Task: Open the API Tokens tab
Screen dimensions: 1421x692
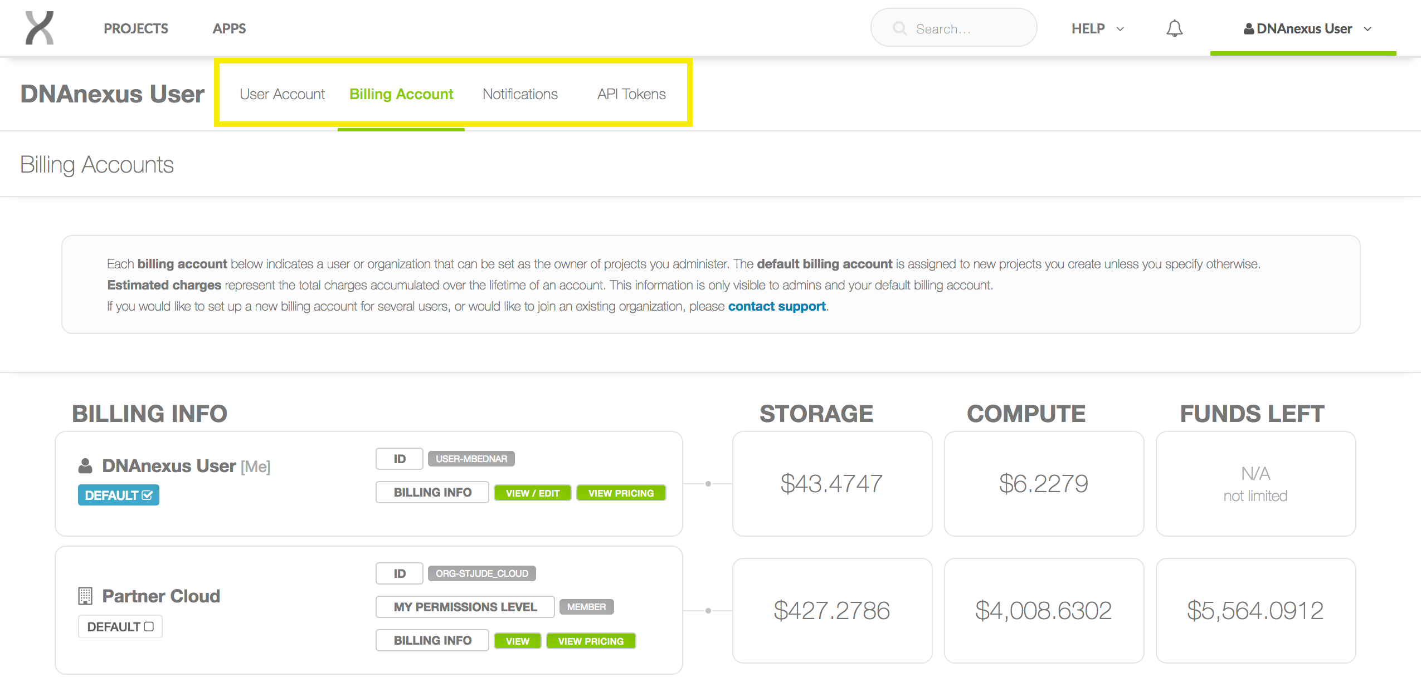Action: (631, 94)
